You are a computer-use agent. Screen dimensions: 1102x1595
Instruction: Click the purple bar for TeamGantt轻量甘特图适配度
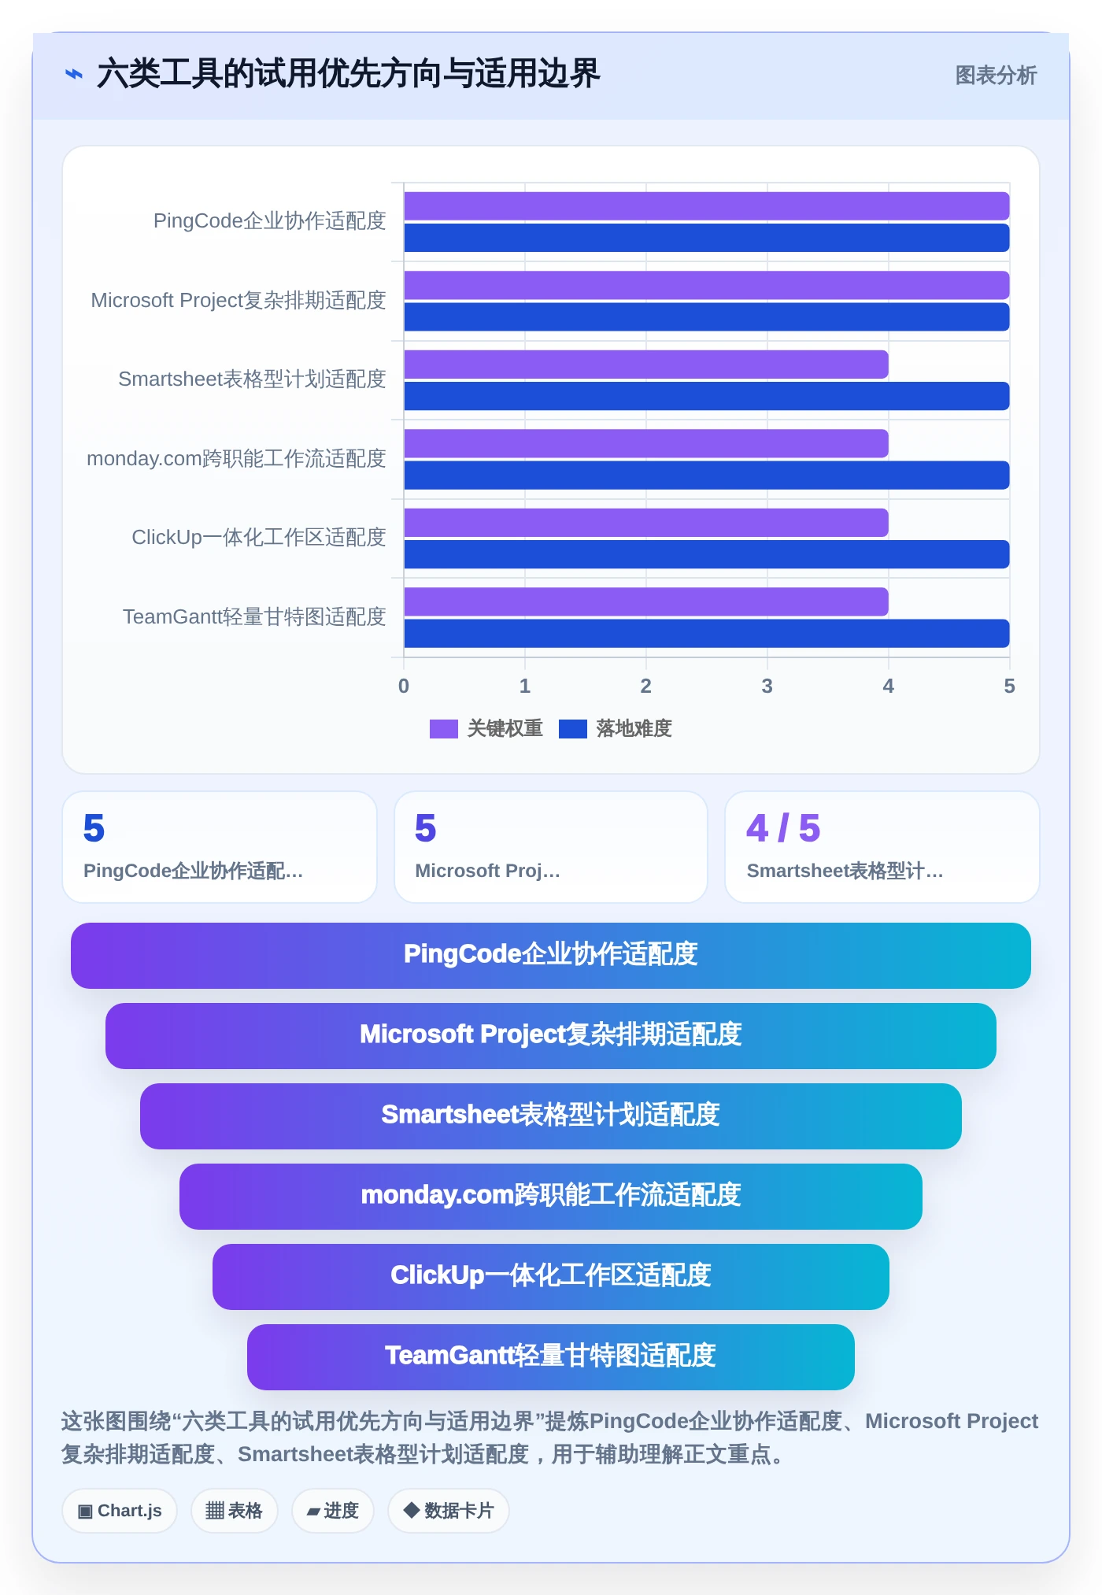tap(646, 601)
